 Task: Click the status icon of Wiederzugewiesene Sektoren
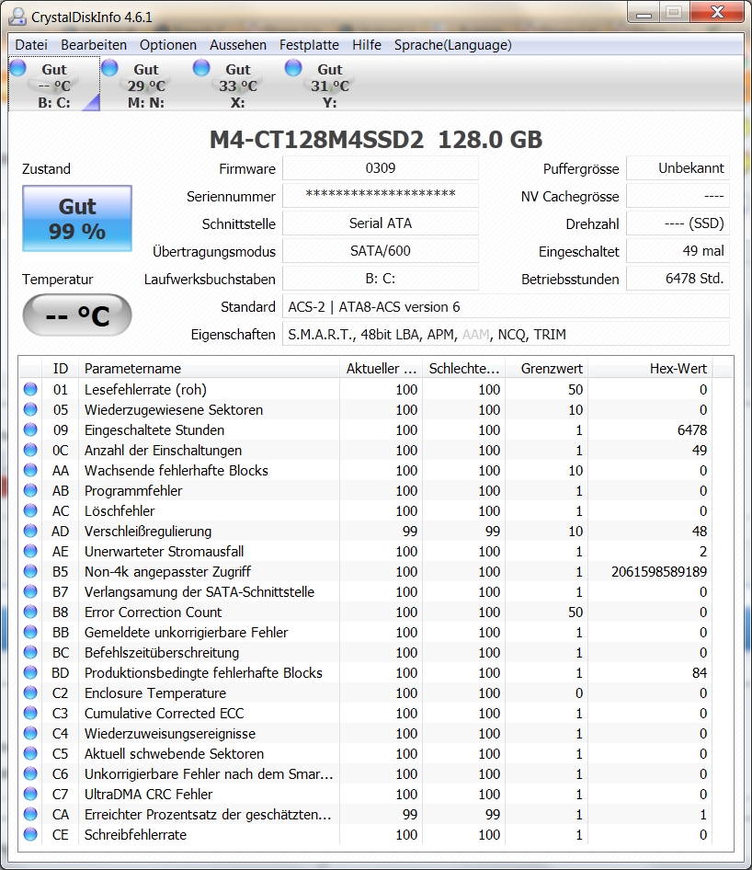[30, 409]
